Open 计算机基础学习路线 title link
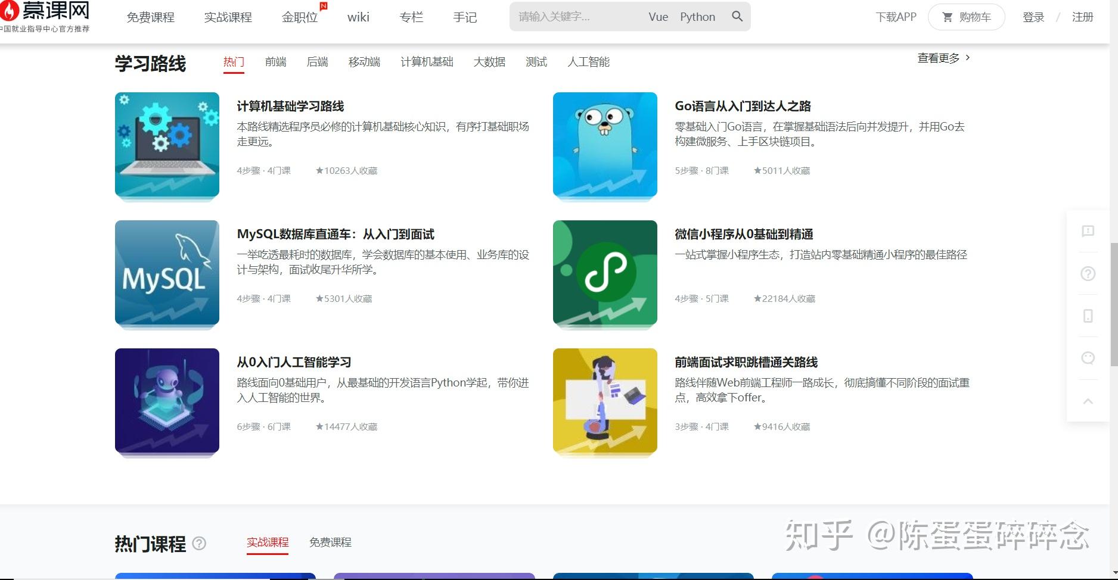This screenshot has height=580, width=1118. 290,107
